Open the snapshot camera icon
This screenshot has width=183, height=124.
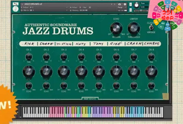tap(119, 4)
